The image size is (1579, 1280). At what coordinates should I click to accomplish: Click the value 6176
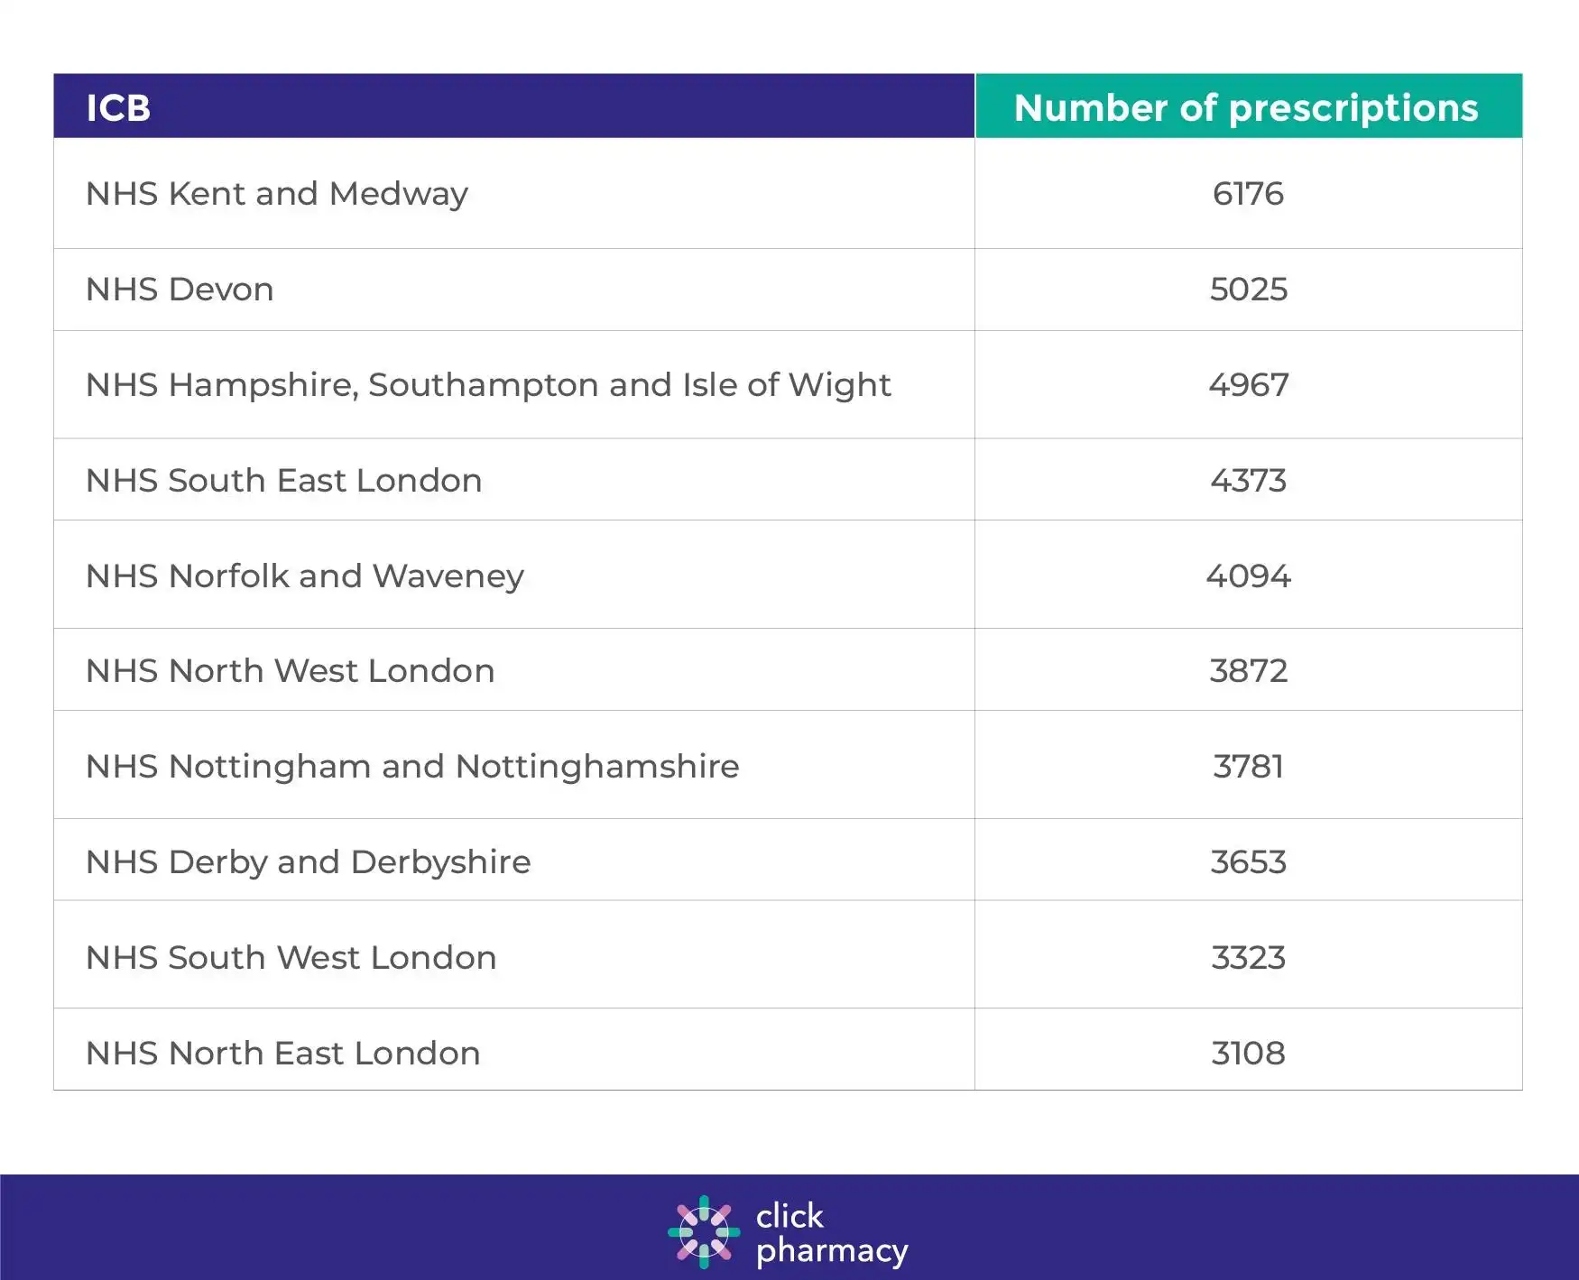click(1248, 194)
